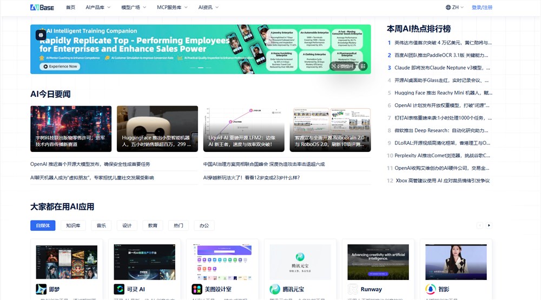
Task: Select the 音乐 category tab
Action: pos(101,225)
